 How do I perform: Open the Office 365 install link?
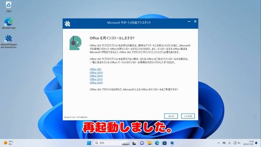(x=95, y=69)
